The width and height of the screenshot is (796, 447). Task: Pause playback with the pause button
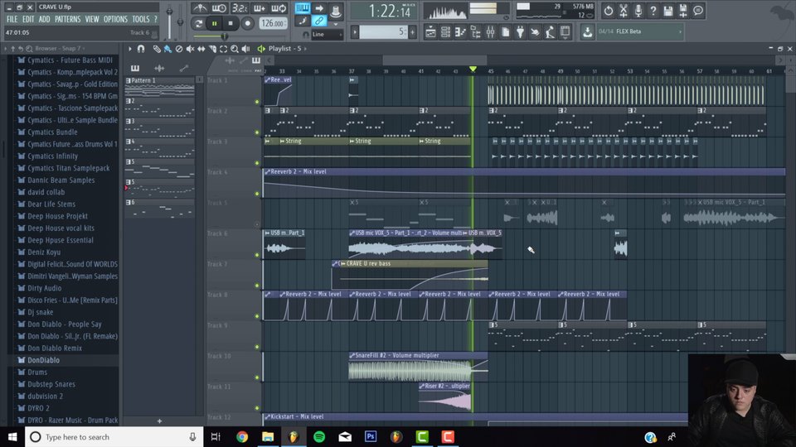tap(214, 23)
